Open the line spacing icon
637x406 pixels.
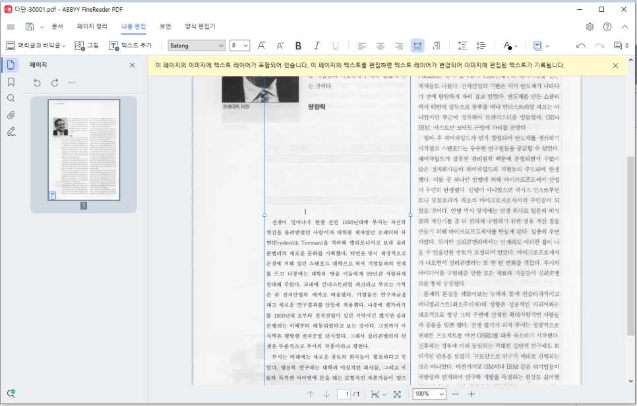(x=462, y=45)
